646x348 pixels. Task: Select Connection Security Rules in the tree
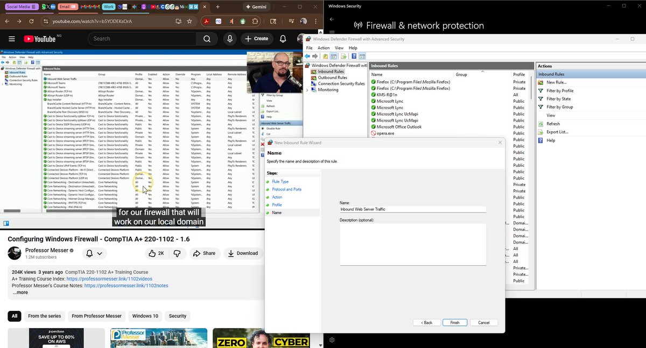coord(341,84)
